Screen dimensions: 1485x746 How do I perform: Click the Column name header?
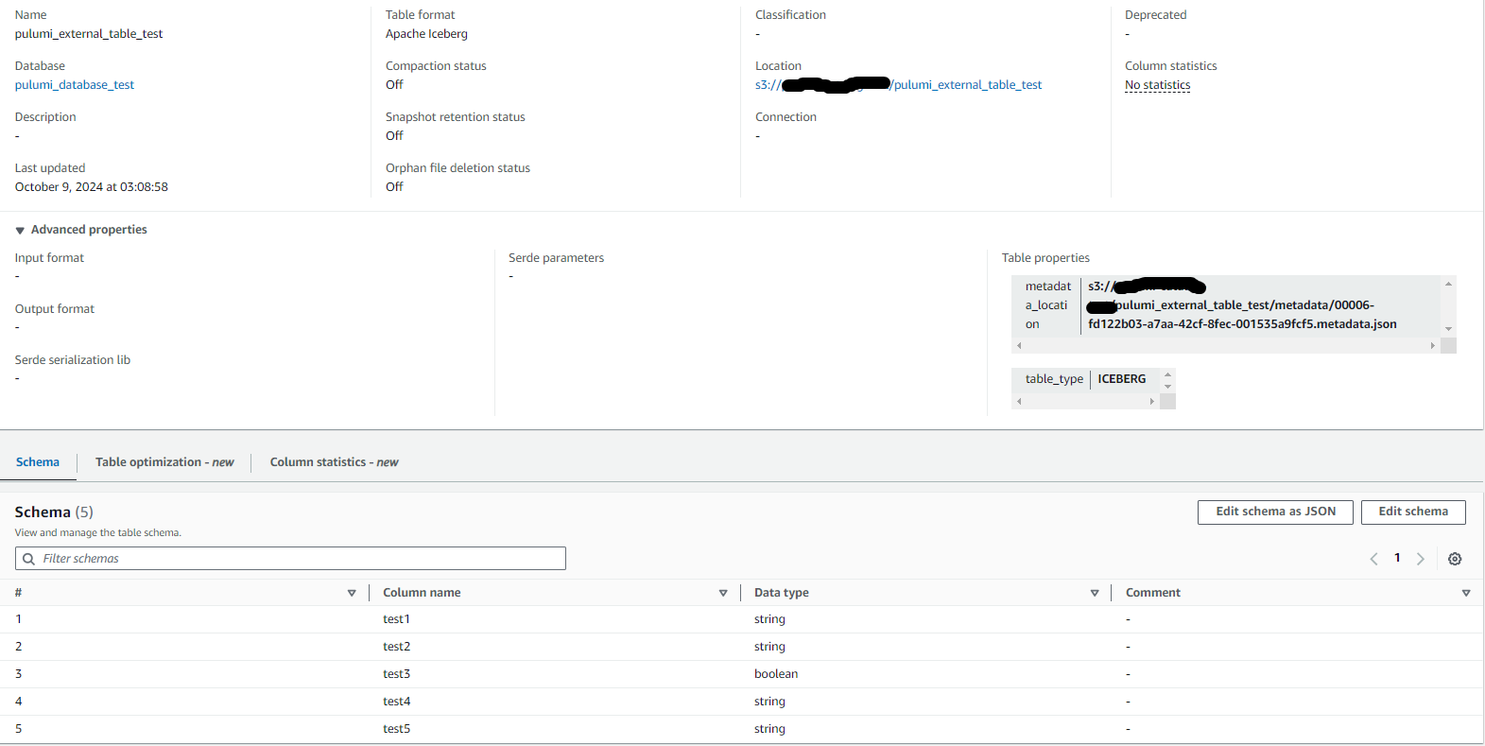[422, 593]
